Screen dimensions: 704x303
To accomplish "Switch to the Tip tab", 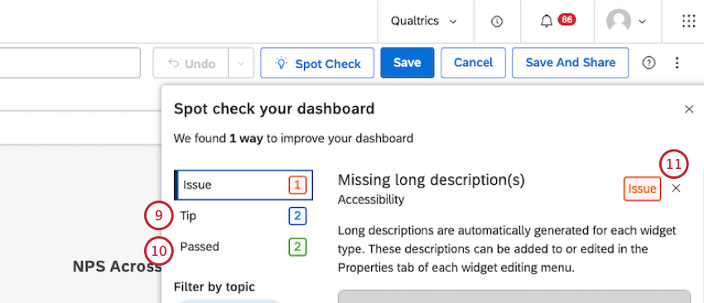I will tap(244, 216).
